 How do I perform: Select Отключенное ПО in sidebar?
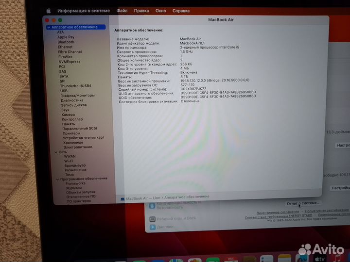click(81, 196)
